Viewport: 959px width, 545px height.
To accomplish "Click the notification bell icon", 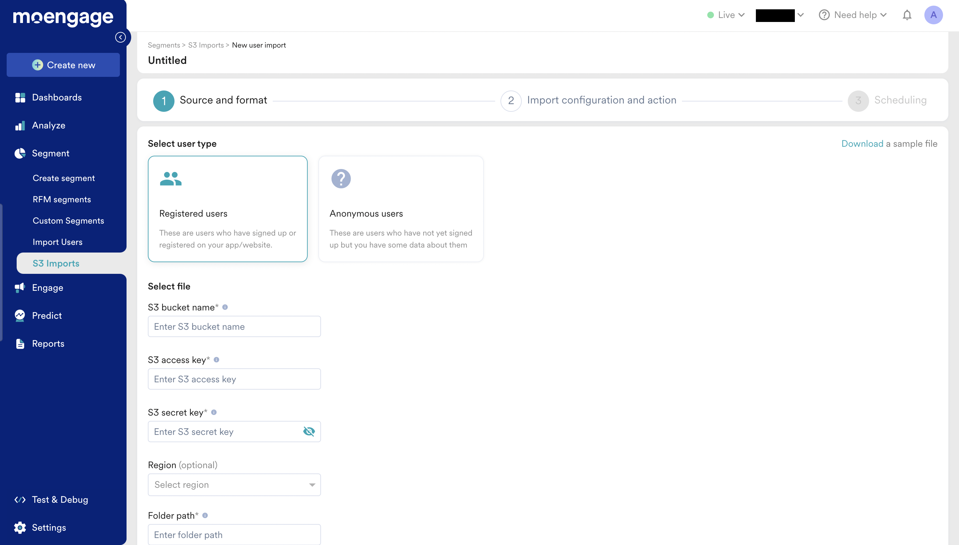I will point(907,15).
